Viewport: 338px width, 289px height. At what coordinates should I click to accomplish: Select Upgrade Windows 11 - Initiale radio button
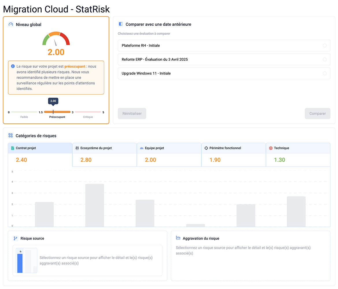pos(324,73)
